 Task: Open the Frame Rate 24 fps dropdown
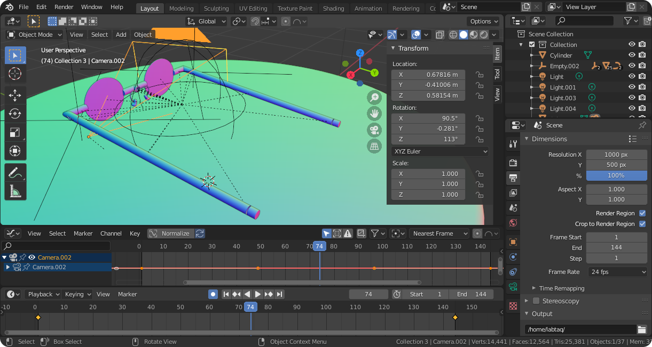click(617, 272)
